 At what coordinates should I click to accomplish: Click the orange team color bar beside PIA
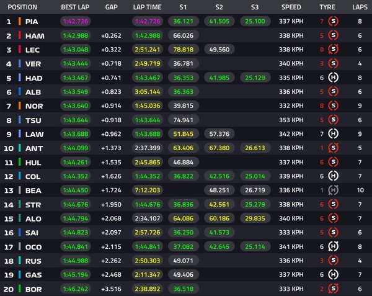(x=19, y=22)
